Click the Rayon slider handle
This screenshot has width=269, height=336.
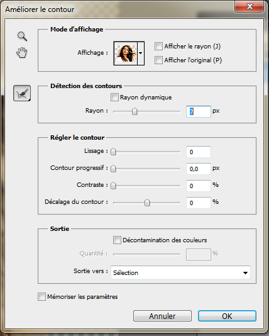(x=134, y=111)
